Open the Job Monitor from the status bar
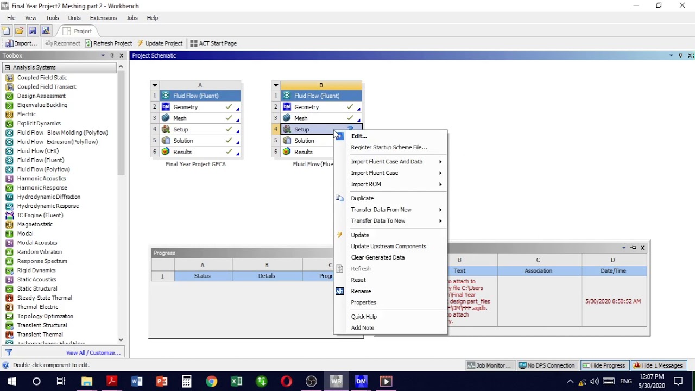The height and width of the screenshot is (391, 695). 489,365
